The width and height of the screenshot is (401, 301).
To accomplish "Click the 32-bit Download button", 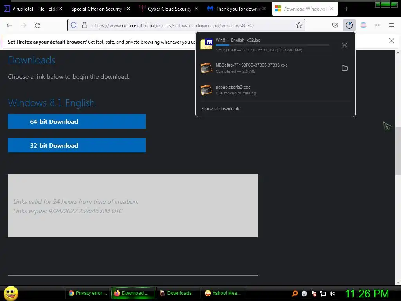I will pos(77,145).
